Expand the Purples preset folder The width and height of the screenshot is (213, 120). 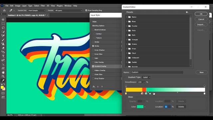point(127,26)
